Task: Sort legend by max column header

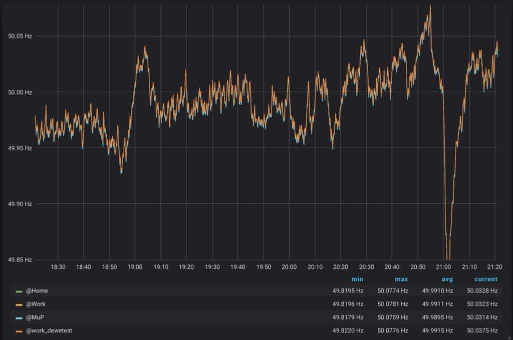Action: (401, 279)
